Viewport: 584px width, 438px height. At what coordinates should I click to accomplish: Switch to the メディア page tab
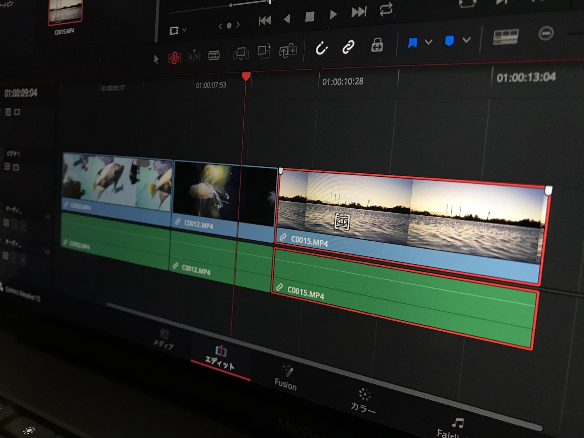(164, 339)
